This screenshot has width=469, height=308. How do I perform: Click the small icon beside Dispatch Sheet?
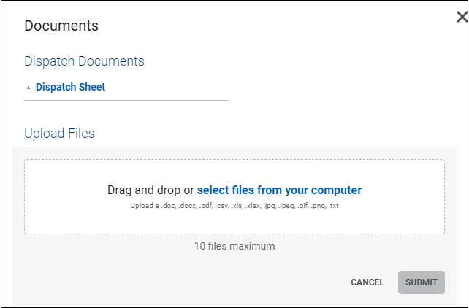[x=28, y=88]
